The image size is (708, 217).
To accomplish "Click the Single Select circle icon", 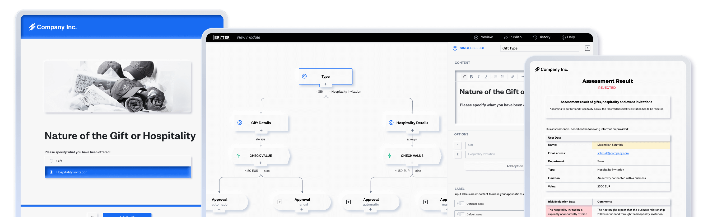I will tap(455, 48).
